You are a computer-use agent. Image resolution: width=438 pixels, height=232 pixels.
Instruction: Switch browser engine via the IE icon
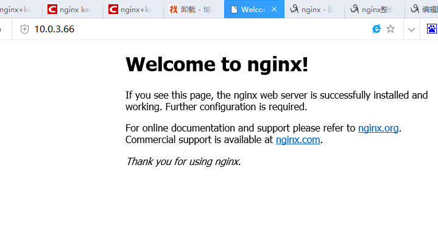point(376,29)
